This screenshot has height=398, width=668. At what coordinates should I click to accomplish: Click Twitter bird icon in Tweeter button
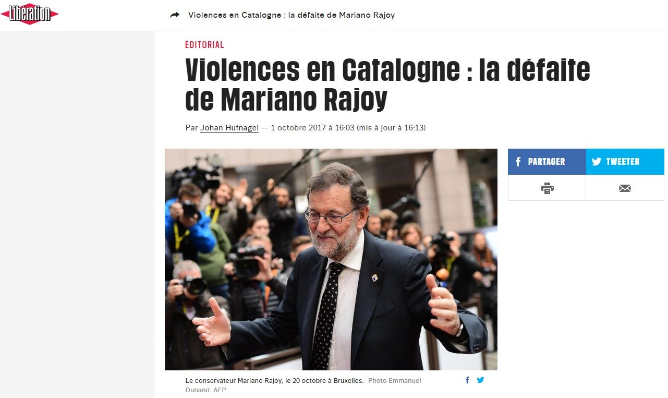click(x=597, y=162)
